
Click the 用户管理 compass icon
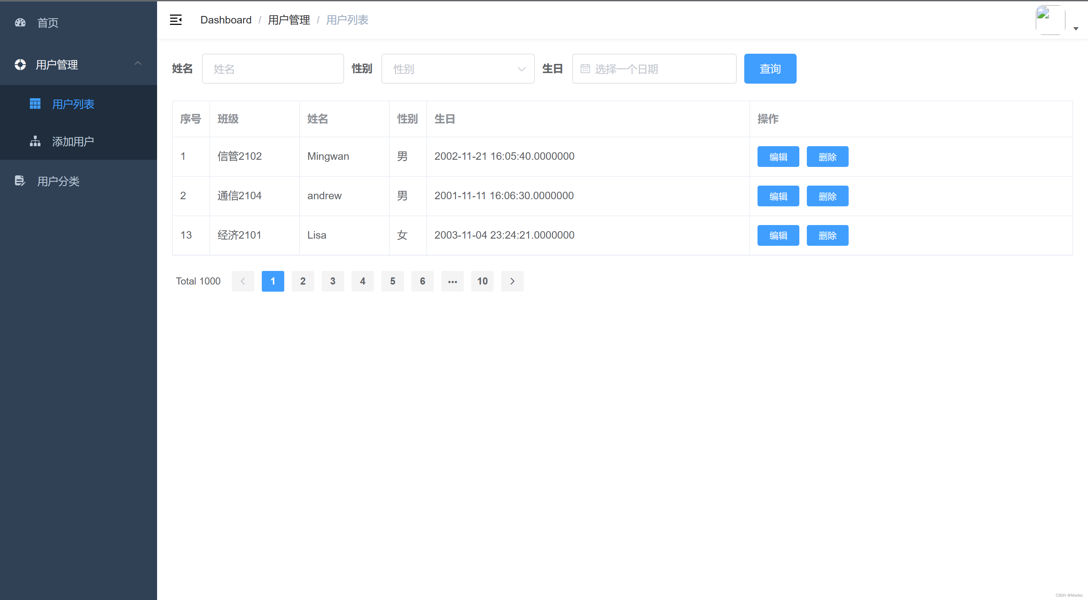click(x=20, y=65)
